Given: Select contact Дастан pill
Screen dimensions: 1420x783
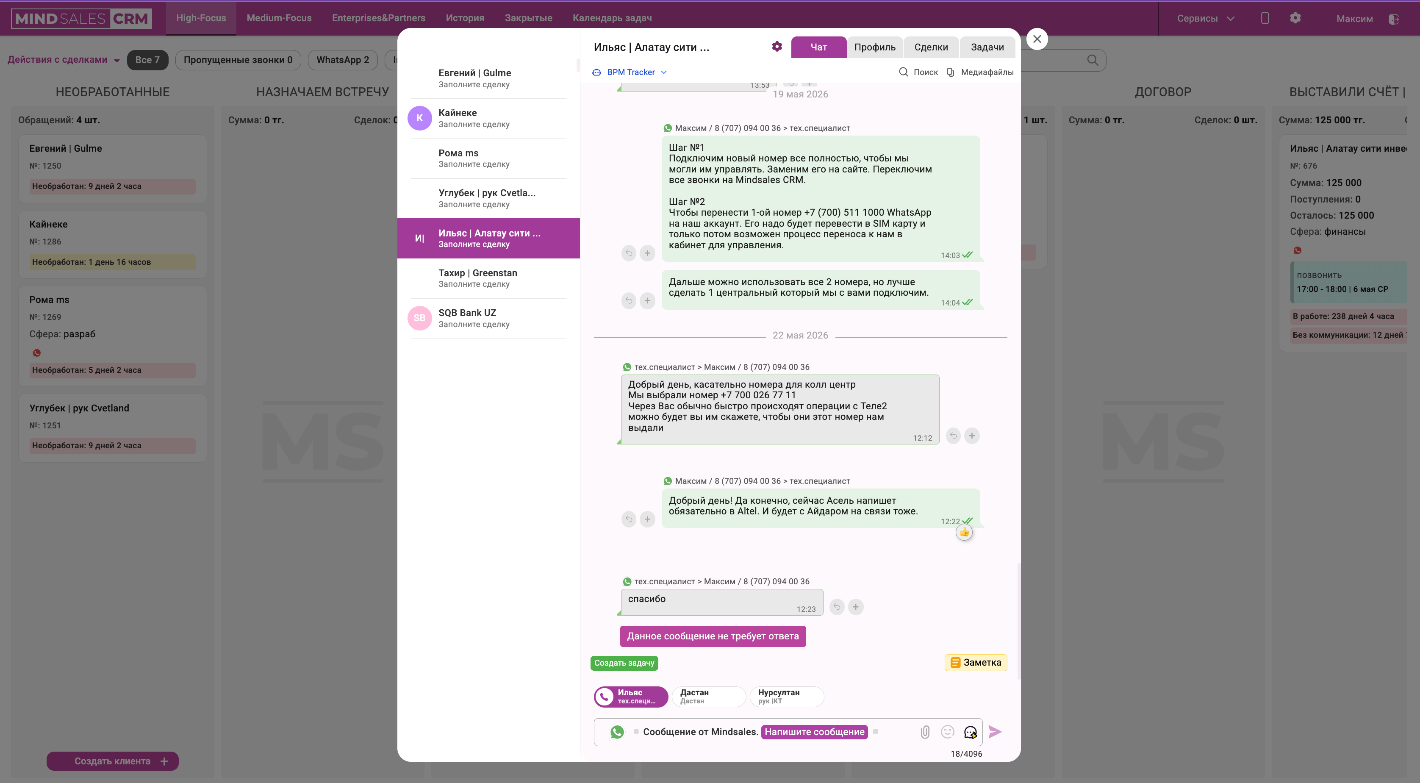Looking at the screenshot, I should point(708,697).
